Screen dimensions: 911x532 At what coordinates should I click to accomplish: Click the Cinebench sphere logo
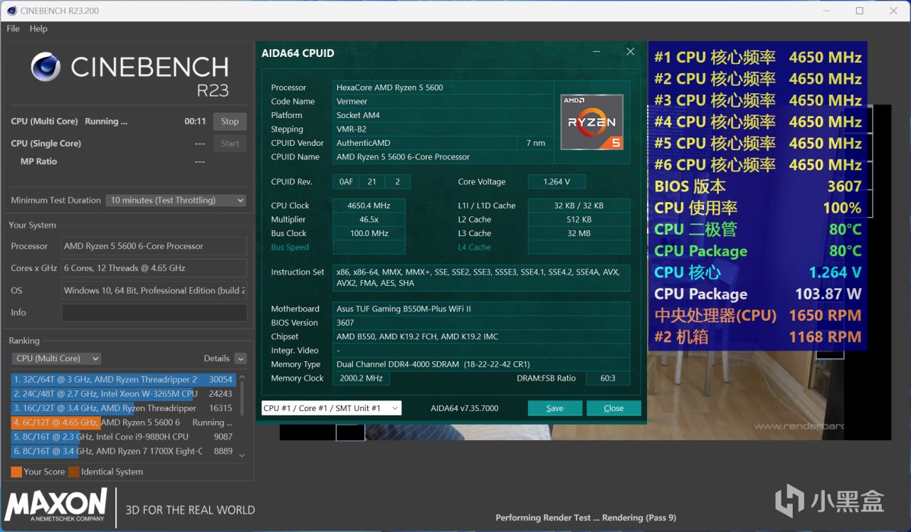click(46, 67)
